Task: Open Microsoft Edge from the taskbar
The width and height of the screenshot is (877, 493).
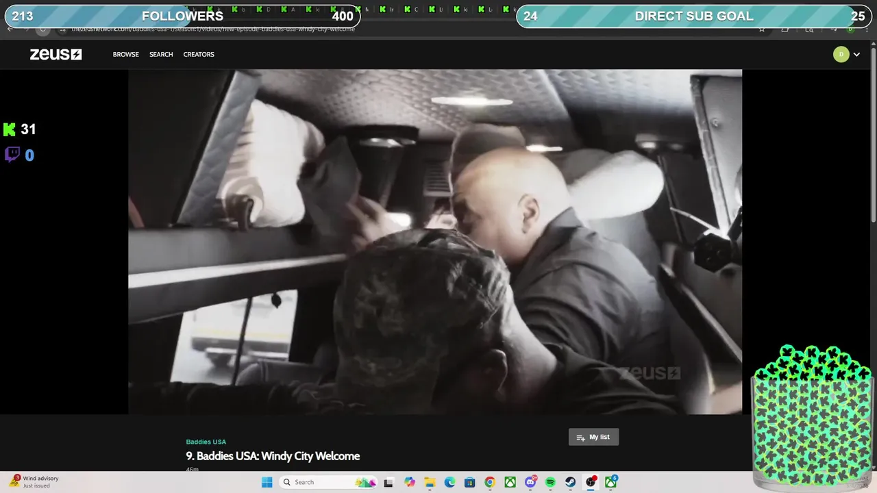Action: click(x=449, y=482)
